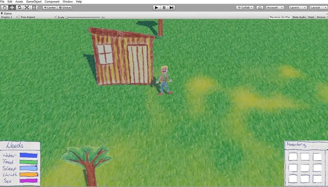Select the Rotate tool
The height and width of the screenshot is (187, 328).
[x=19, y=7]
